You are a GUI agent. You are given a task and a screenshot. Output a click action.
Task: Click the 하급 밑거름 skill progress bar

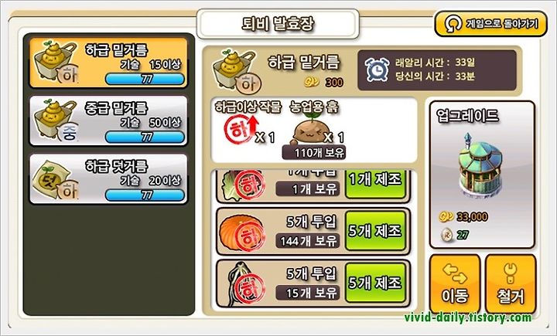point(145,79)
